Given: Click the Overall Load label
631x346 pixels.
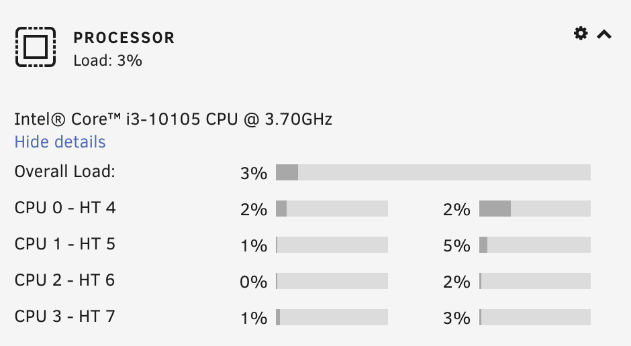Looking at the screenshot, I should click(65, 172).
